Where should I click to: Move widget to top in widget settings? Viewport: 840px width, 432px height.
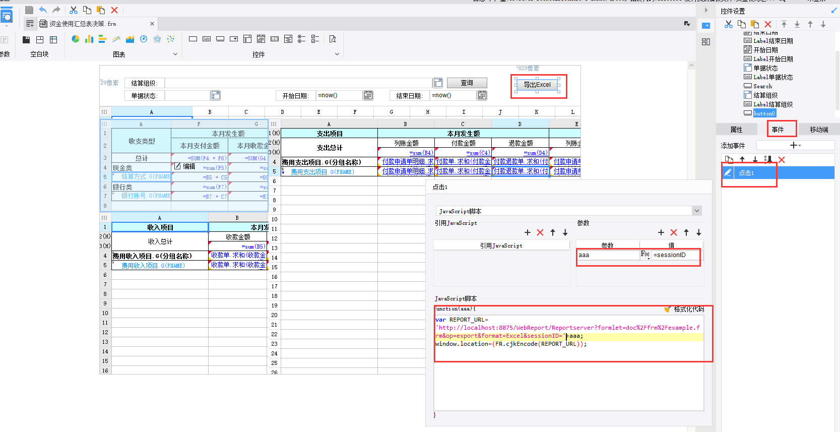[x=784, y=24]
